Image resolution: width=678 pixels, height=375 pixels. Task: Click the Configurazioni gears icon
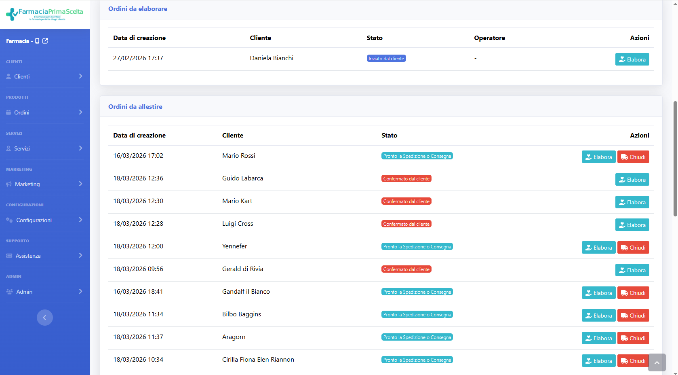point(9,220)
